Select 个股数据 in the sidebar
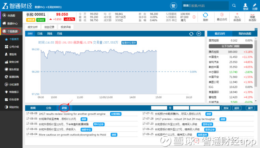This screenshot has width=260, height=148. click(x=11, y=31)
